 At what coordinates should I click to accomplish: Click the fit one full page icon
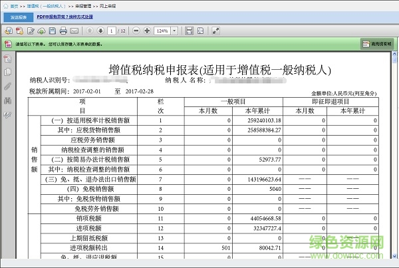pos(201,31)
